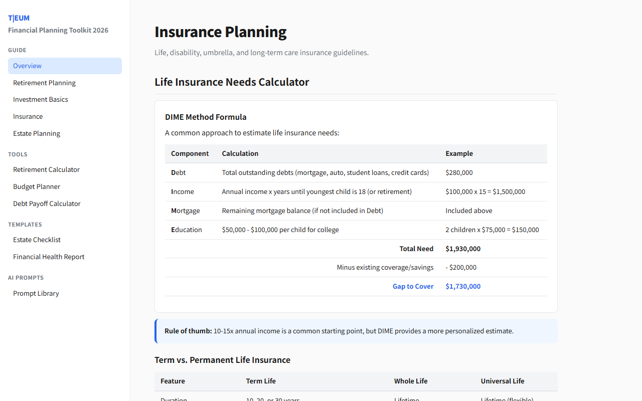
Task: Navigate to the Insurance section
Action: click(28, 116)
